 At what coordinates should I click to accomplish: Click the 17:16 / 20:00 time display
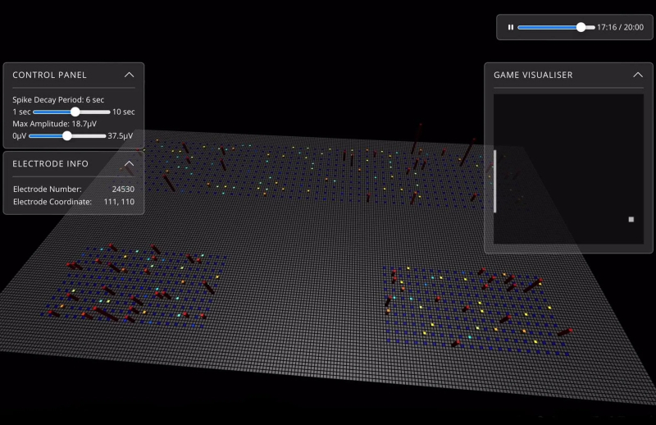click(x=620, y=27)
